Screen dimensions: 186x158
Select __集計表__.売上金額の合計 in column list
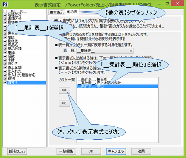coord(118,83)
